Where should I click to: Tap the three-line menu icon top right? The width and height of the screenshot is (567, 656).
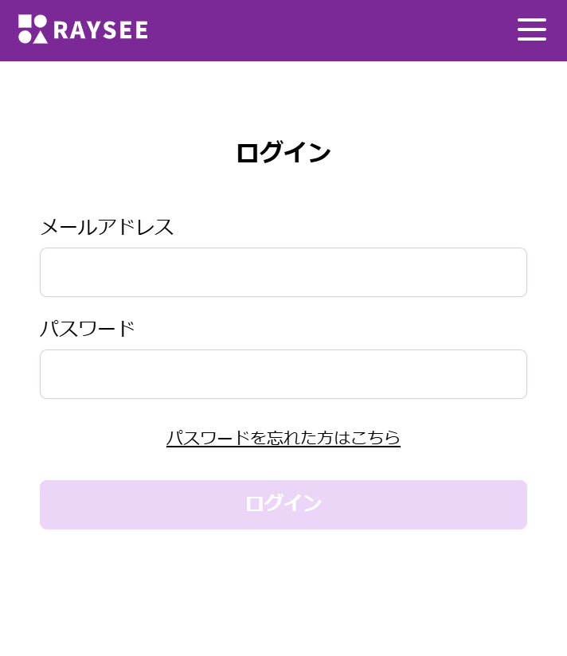(x=531, y=30)
